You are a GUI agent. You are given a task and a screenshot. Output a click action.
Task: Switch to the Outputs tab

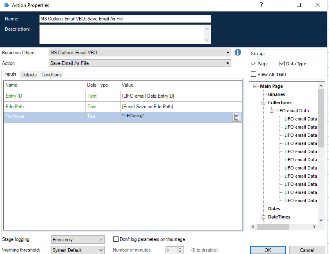[29, 75]
